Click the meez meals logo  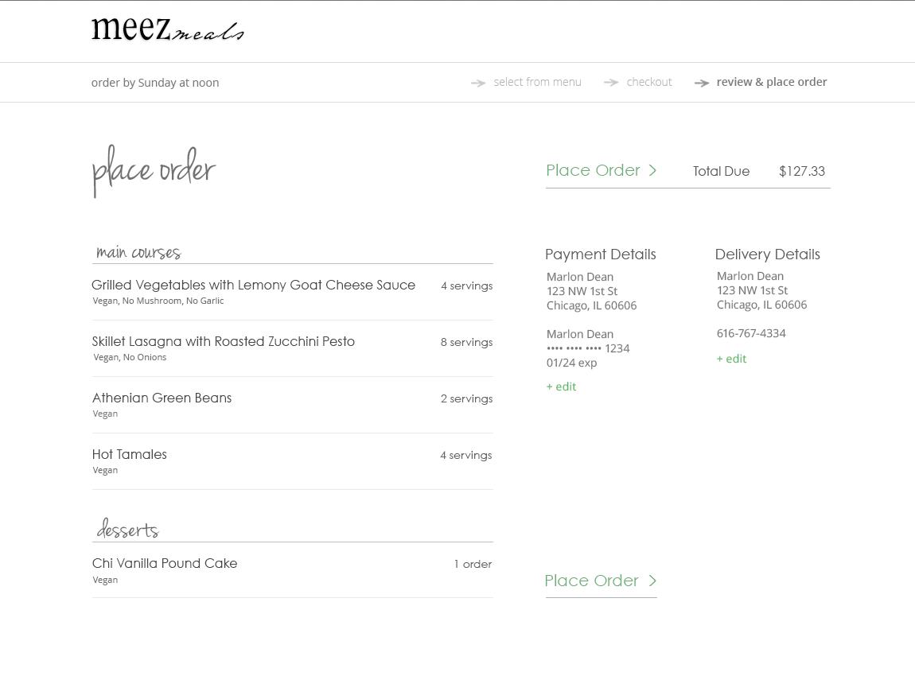coord(167,30)
